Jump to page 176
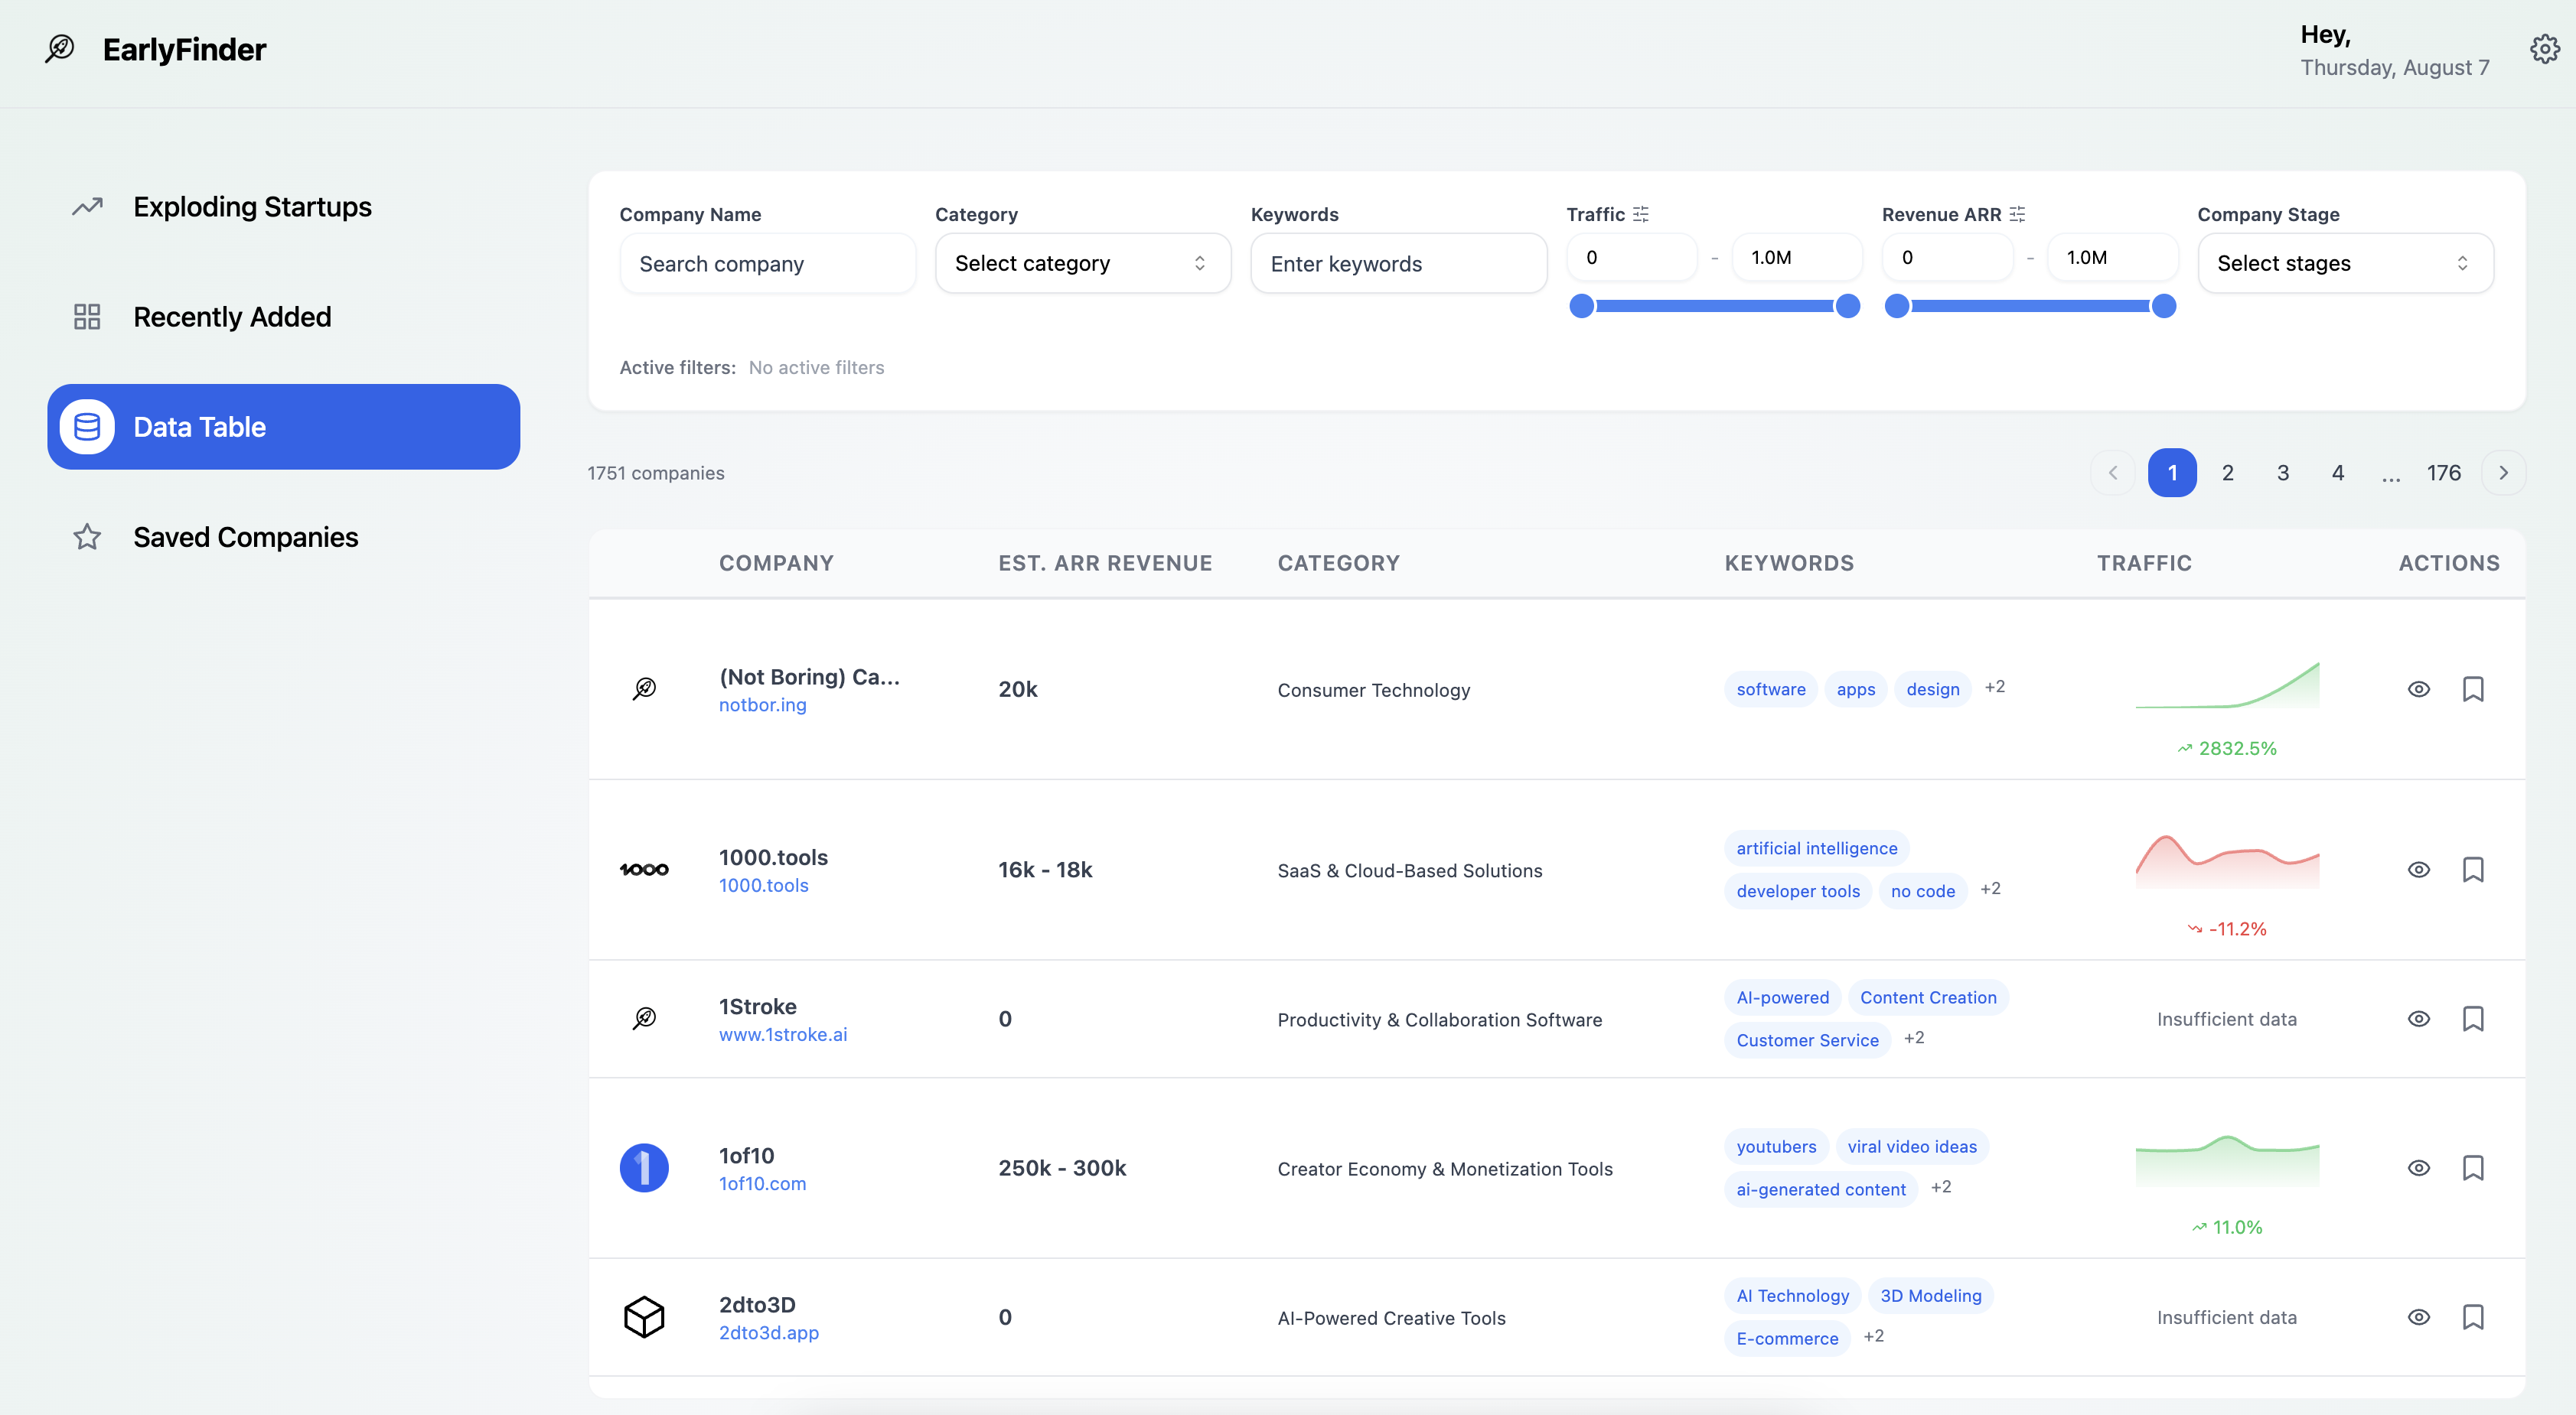Screen dimensions: 2576x1415 pyautogui.click(x=2443, y=473)
